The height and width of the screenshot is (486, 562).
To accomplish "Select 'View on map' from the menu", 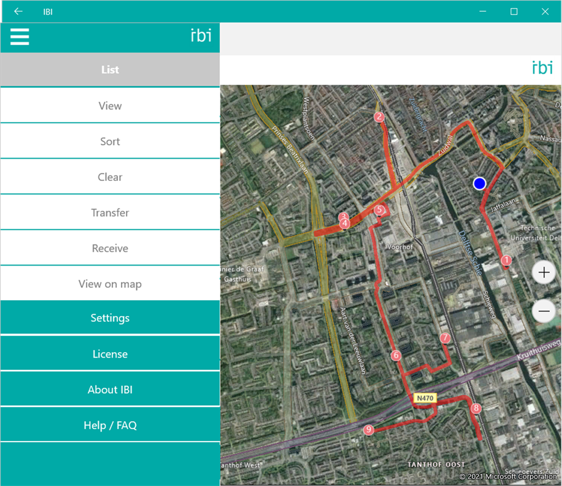I will 110,283.
